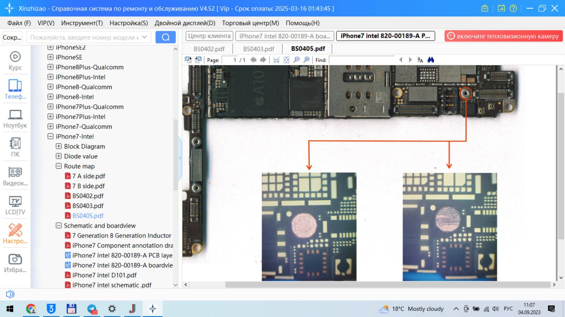Click the blue search magnifier button

coord(166,37)
